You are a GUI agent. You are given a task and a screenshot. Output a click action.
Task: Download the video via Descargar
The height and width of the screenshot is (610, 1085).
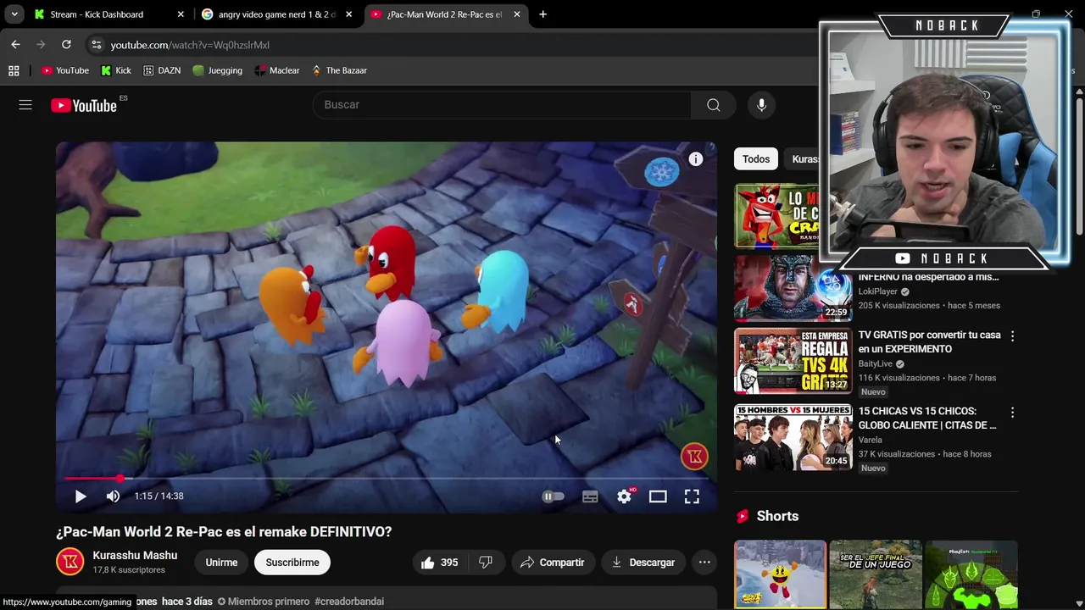[643, 563]
